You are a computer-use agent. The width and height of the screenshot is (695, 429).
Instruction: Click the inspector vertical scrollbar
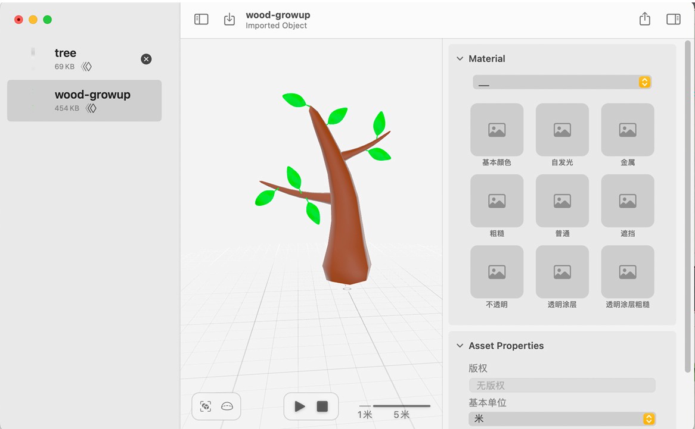687,206
